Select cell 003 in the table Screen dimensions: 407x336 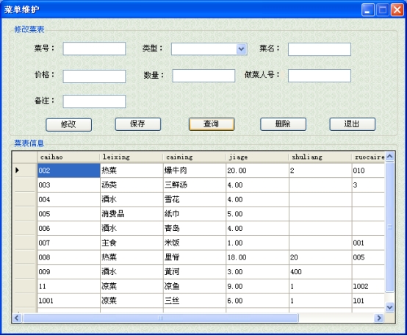coord(69,185)
